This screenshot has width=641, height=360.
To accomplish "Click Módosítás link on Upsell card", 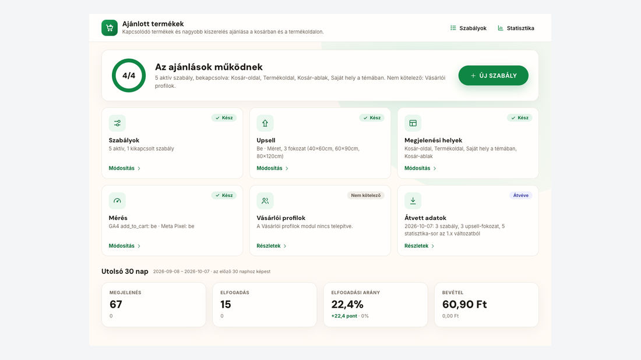I will [273, 168].
